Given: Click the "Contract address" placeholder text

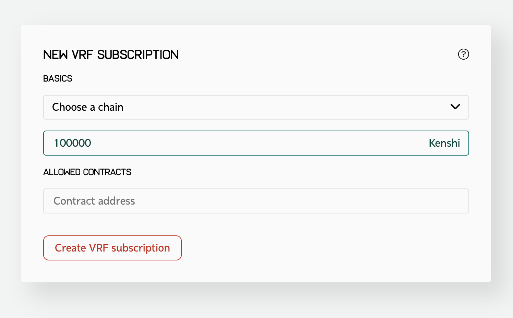Looking at the screenshot, I should click(x=94, y=201).
